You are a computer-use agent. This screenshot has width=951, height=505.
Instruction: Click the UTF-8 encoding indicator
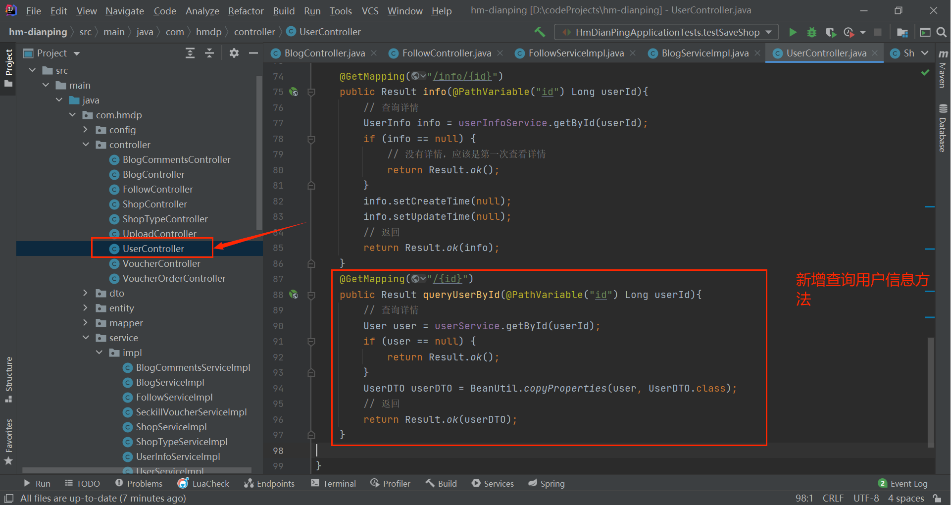tap(866, 498)
